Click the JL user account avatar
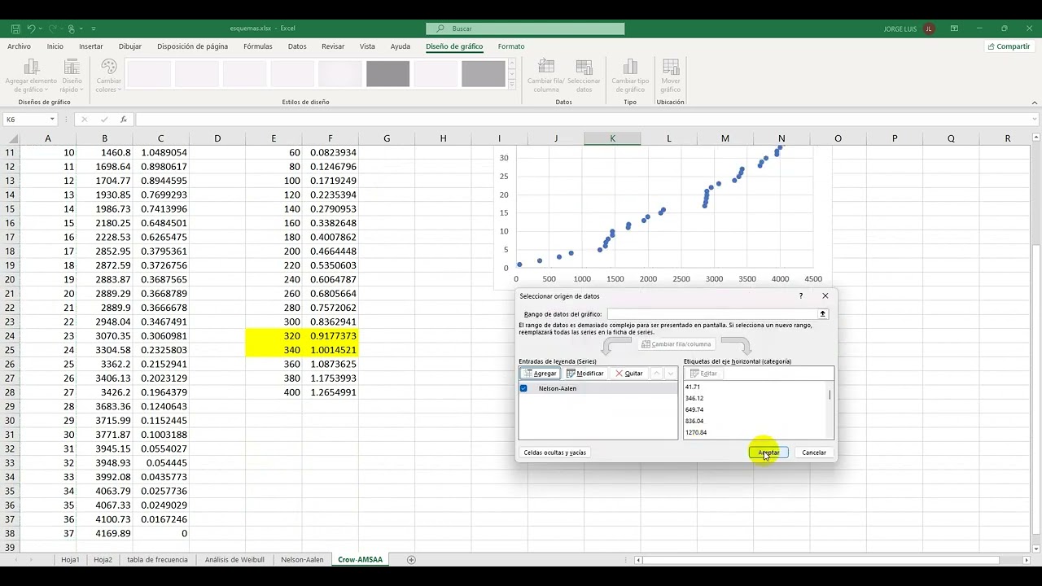The width and height of the screenshot is (1042, 586). point(930,28)
